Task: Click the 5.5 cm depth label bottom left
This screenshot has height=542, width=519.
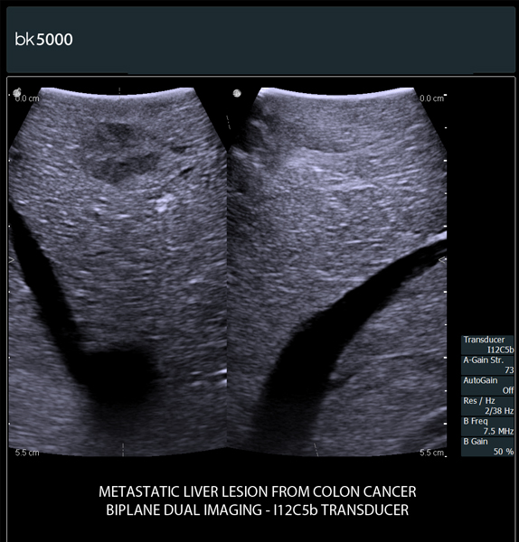Action: pos(27,453)
